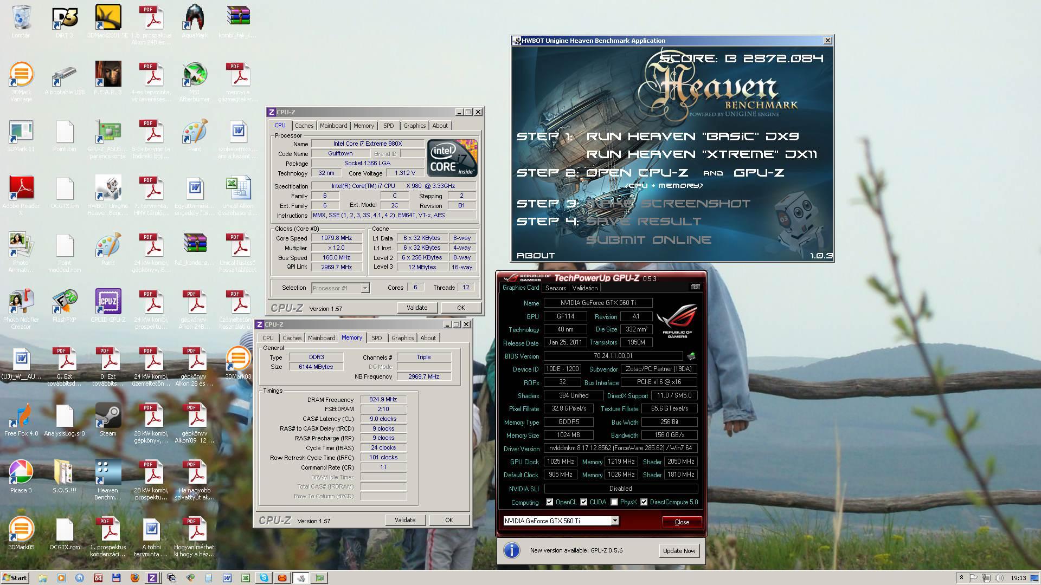Click Update Now for GPU-Z 0.5.6
The width and height of the screenshot is (1041, 585).
coord(679,551)
